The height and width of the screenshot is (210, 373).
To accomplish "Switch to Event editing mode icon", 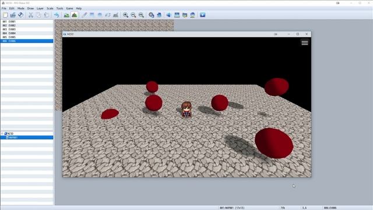I will [75, 15].
